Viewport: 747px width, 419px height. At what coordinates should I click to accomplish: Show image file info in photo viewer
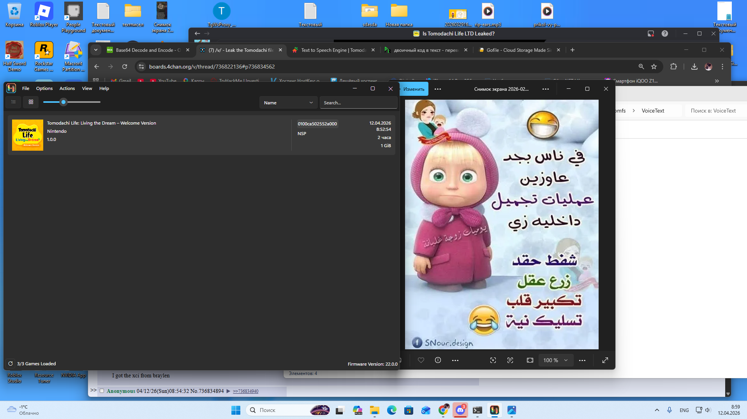coord(438,360)
